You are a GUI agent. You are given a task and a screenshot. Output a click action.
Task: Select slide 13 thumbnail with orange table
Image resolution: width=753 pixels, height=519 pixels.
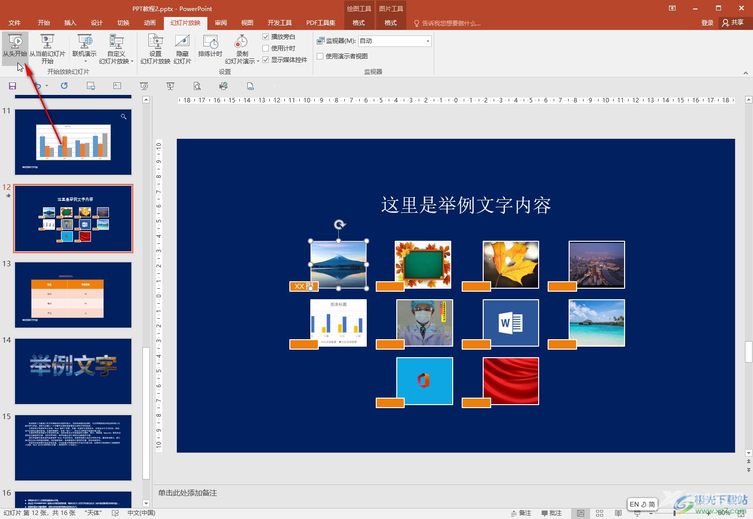pos(73,295)
